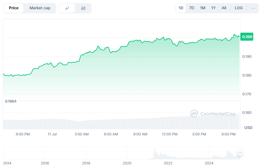Select the Price tab

point(14,8)
